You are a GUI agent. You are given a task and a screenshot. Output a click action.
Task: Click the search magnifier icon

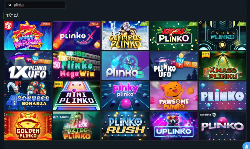pyautogui.click(x=10, y=5)
